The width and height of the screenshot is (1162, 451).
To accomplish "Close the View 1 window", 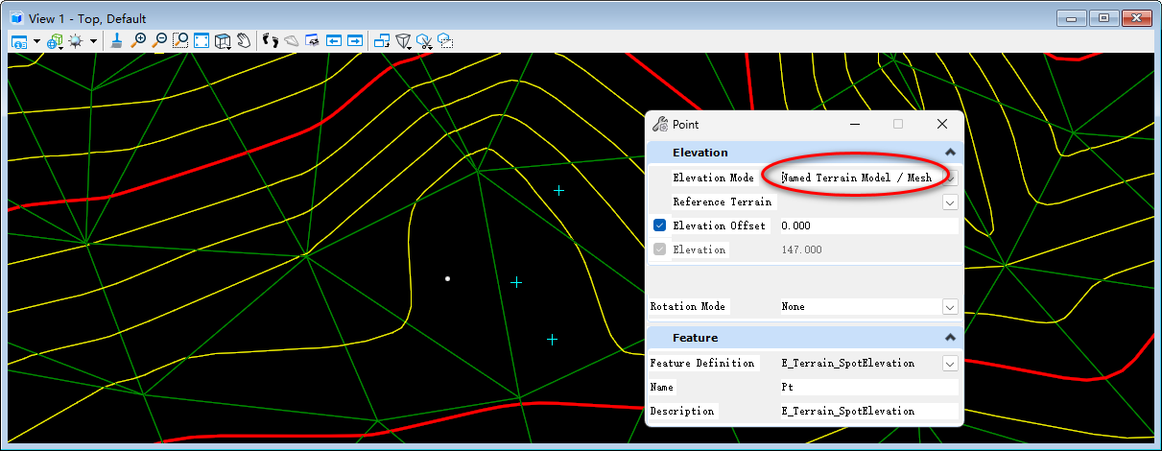I will pos(1136,17).
